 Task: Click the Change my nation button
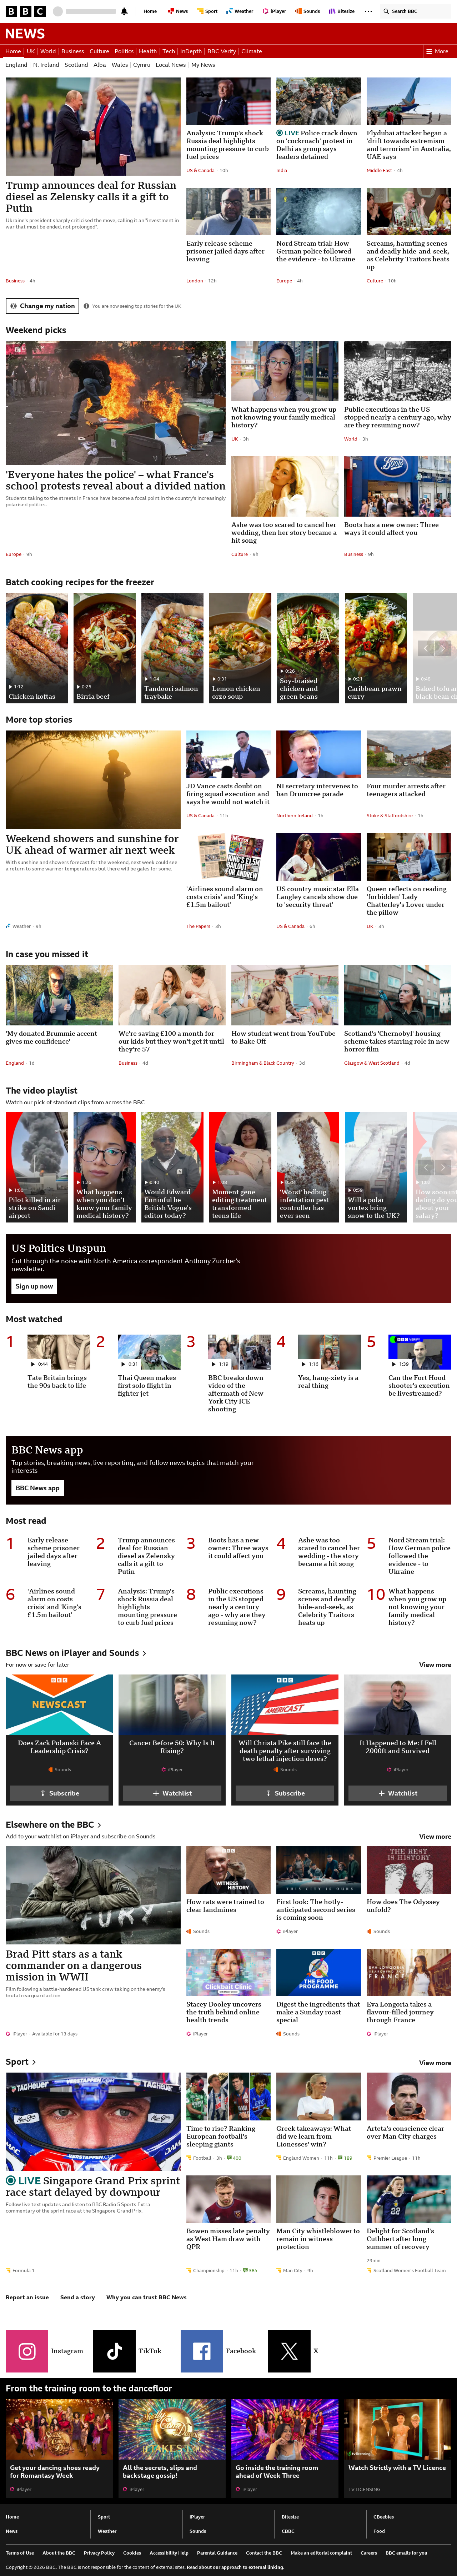42,306
